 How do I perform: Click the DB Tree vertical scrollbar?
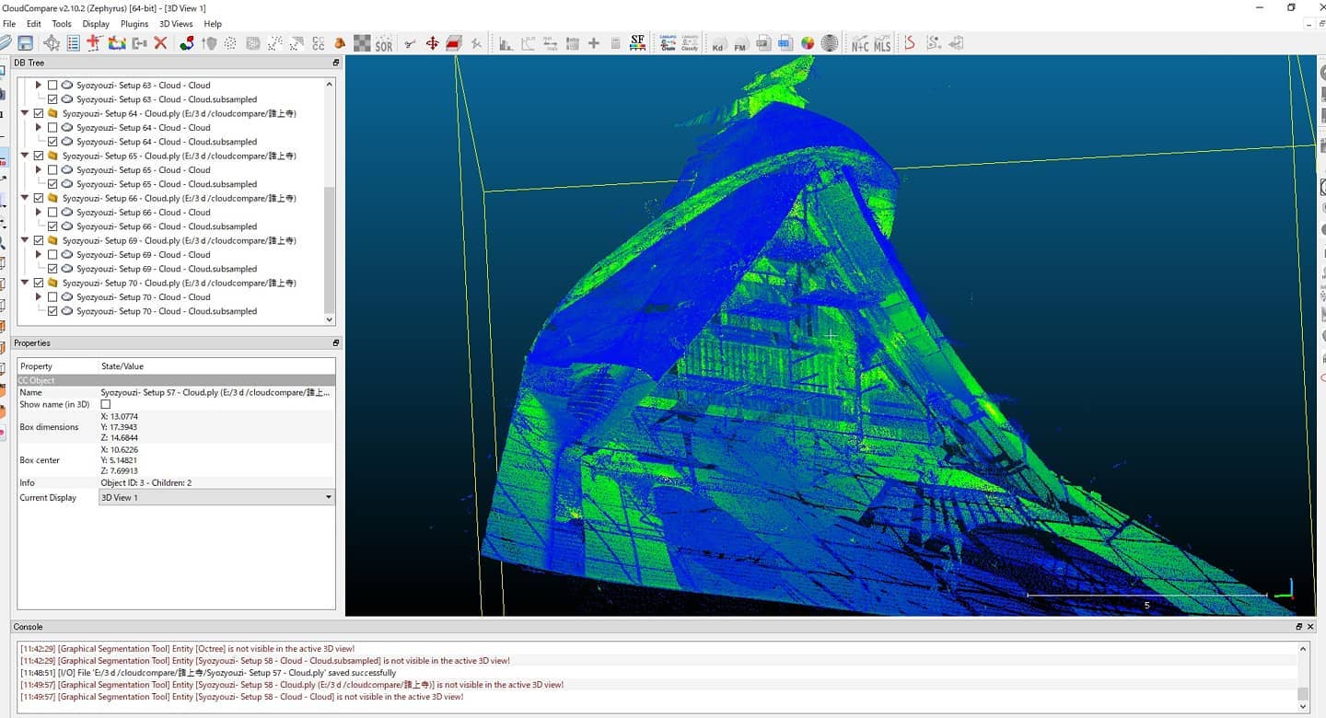pyautogui.click(x=330, y=201)
